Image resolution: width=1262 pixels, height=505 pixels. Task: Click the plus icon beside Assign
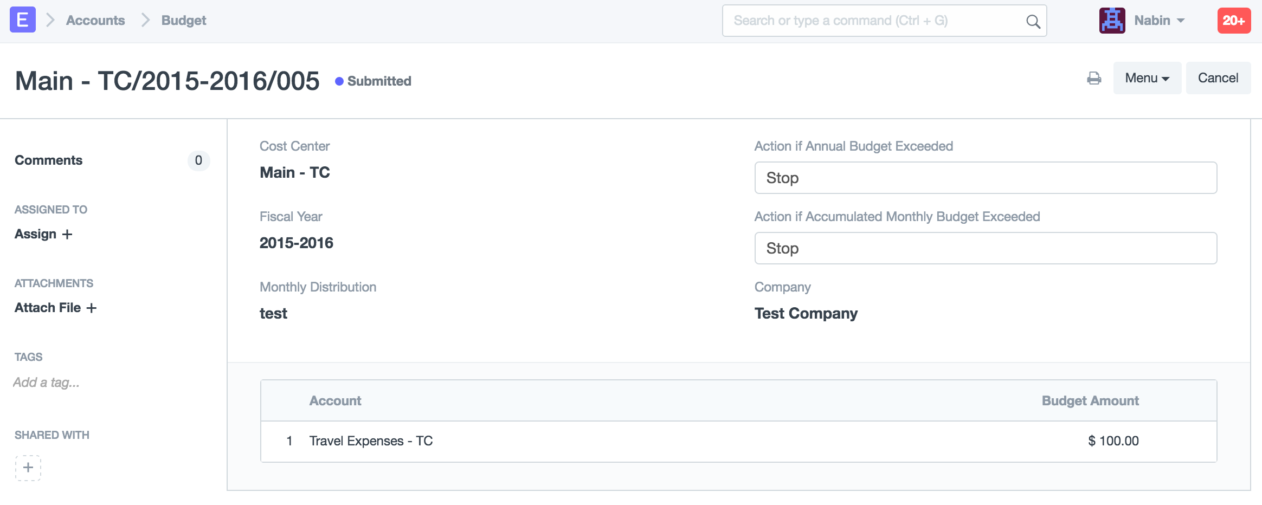tap(67, 234)
